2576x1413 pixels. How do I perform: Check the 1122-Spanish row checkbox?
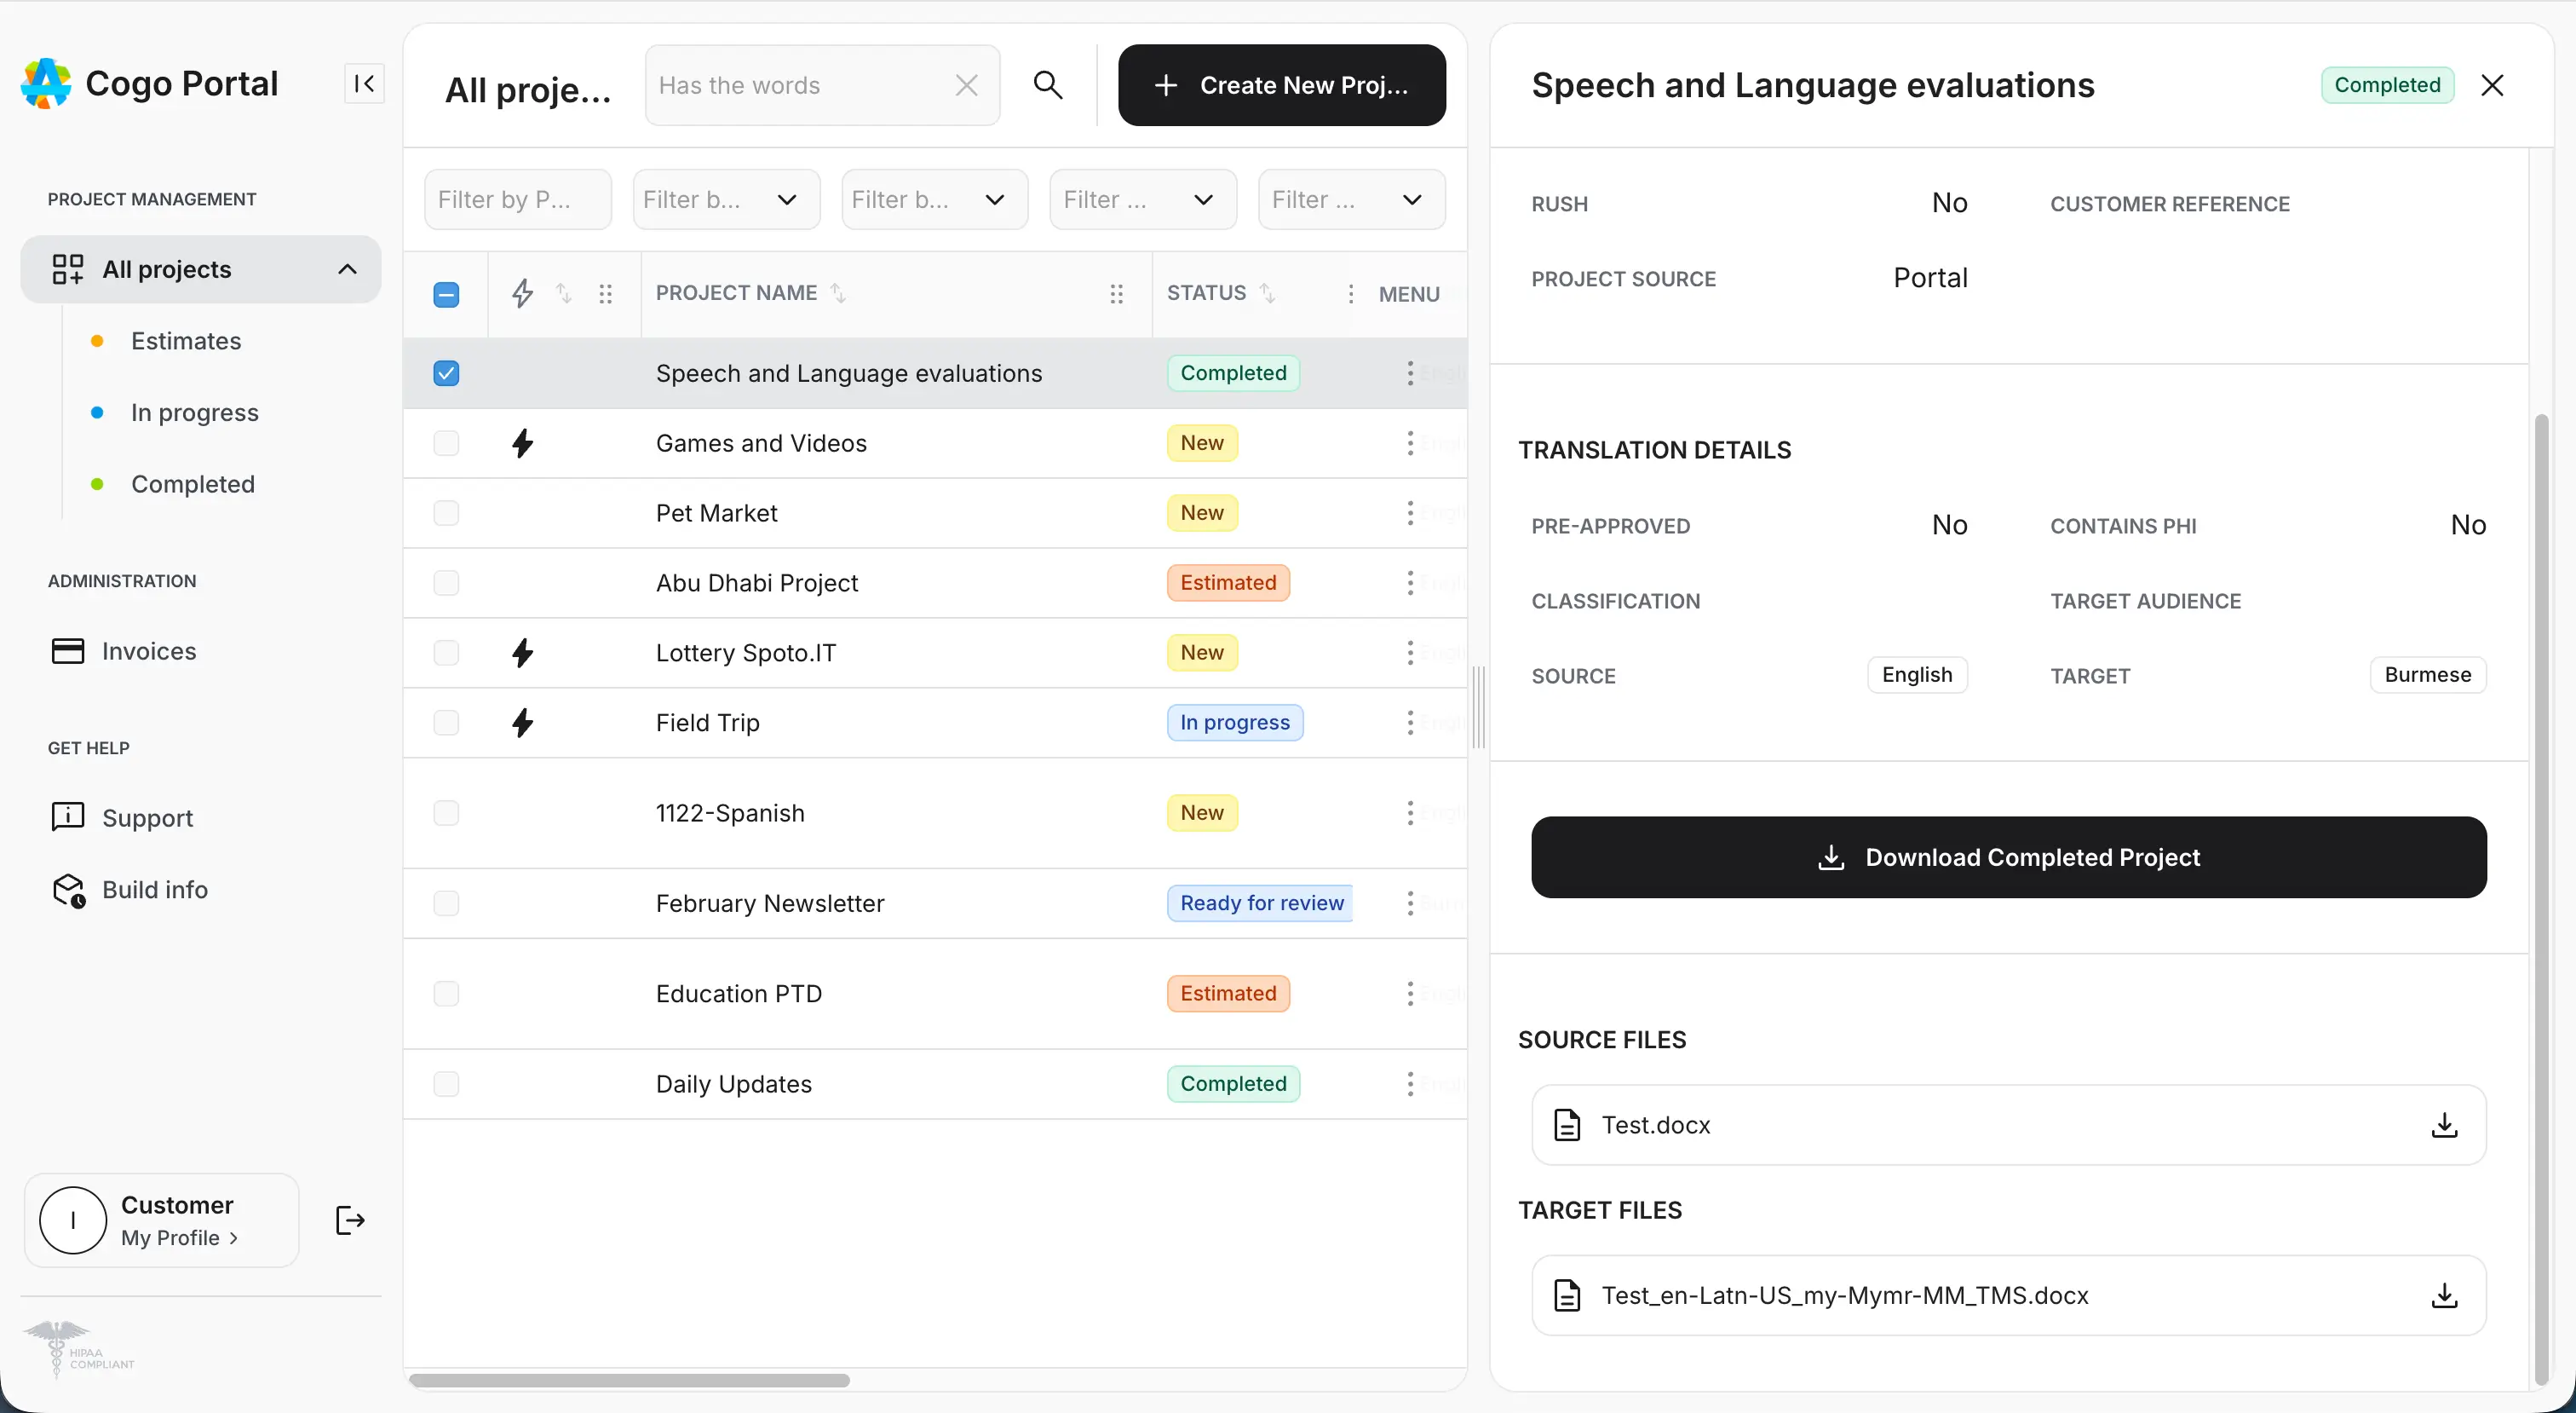point(446,812)
